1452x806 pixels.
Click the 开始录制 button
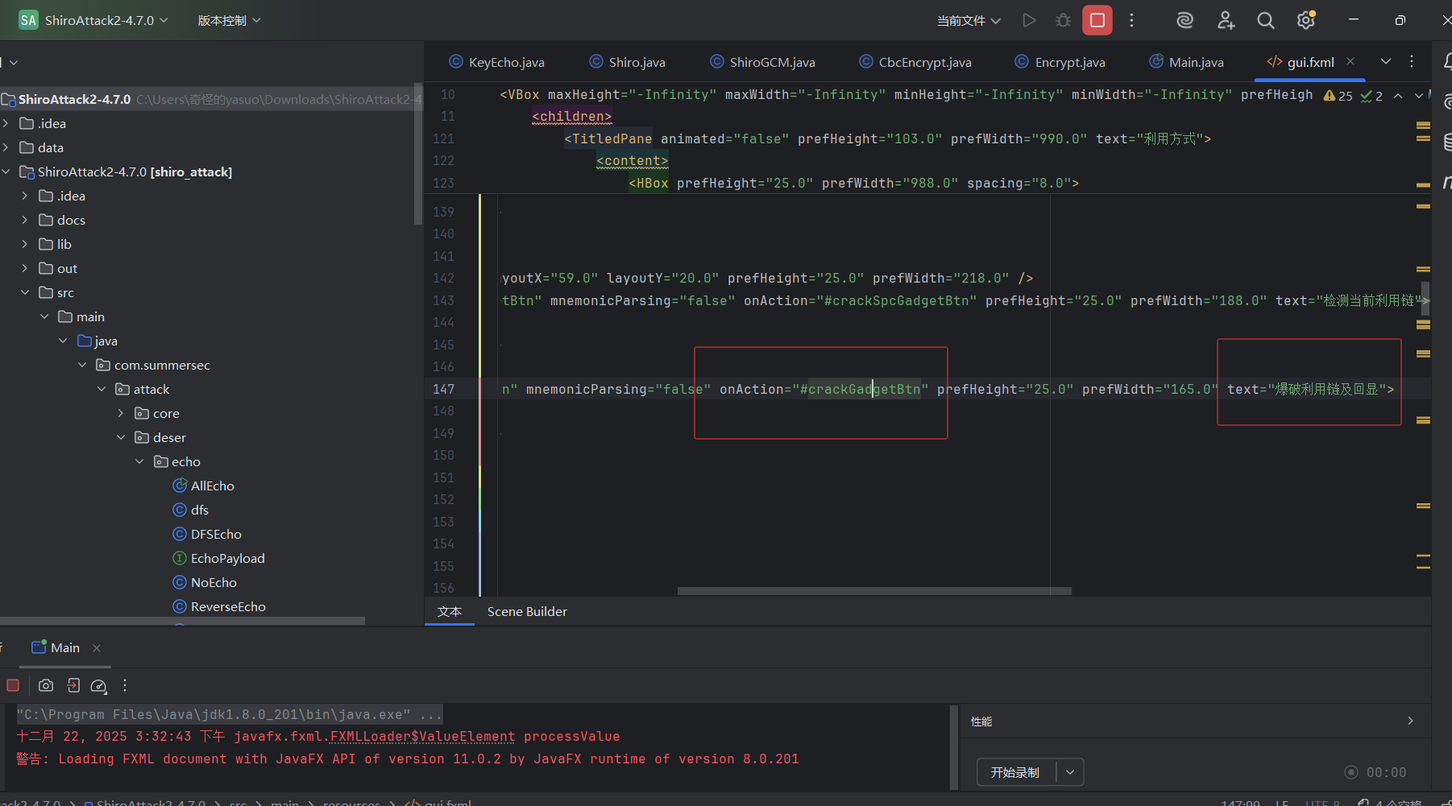(1015, 772)
